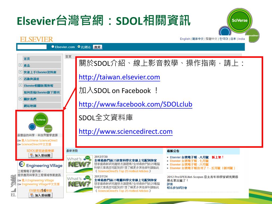Open the 五月號（創刊號）newsletter announcement

(203, 168)
